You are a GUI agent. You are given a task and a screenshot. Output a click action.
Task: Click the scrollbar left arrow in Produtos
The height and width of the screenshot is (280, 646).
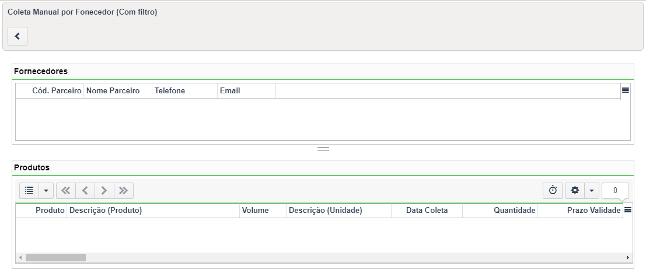(20, 257)
